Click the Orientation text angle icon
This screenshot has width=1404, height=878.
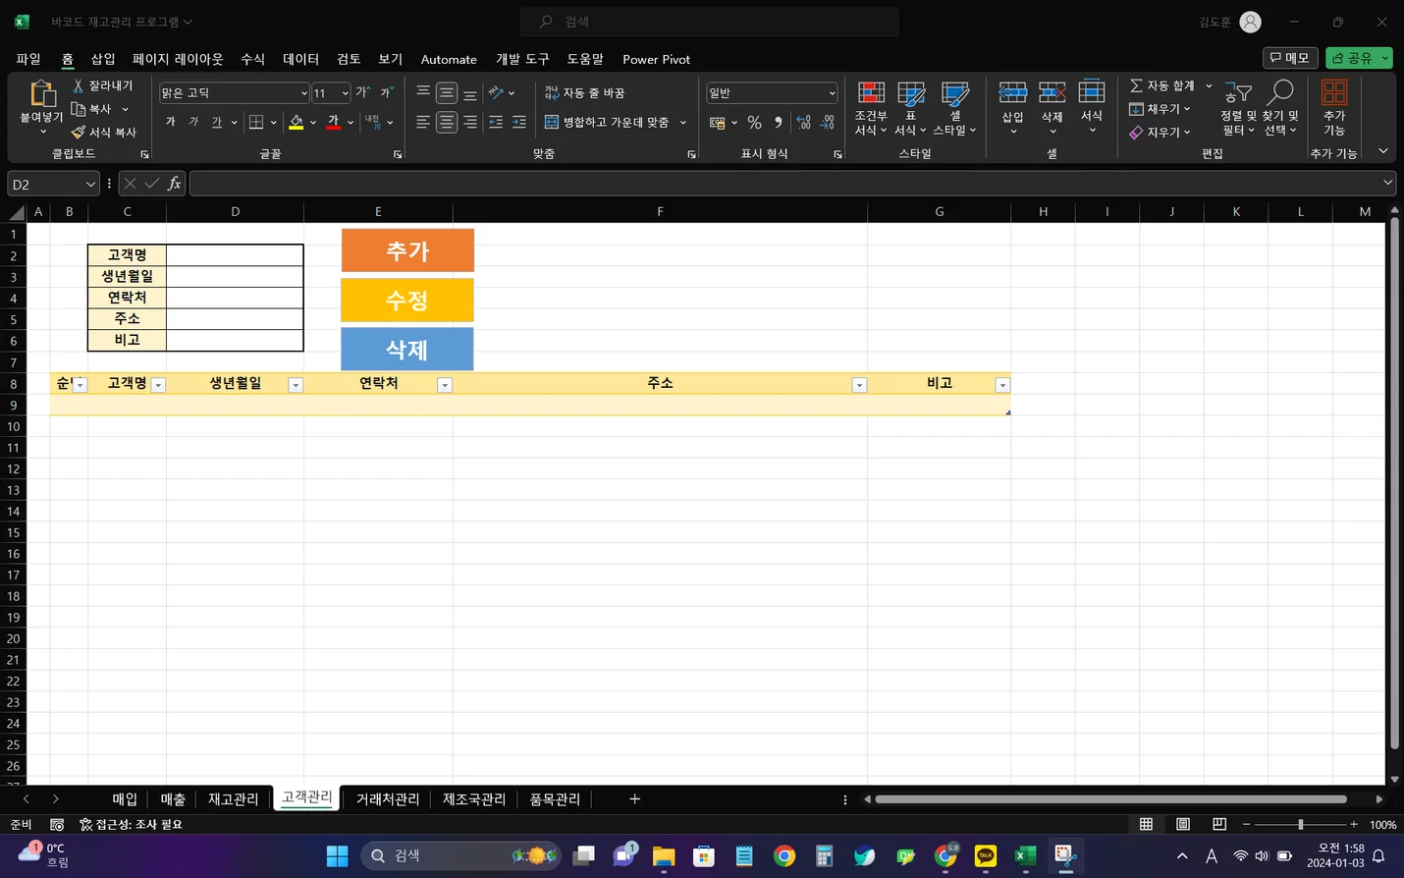[497, 92]
